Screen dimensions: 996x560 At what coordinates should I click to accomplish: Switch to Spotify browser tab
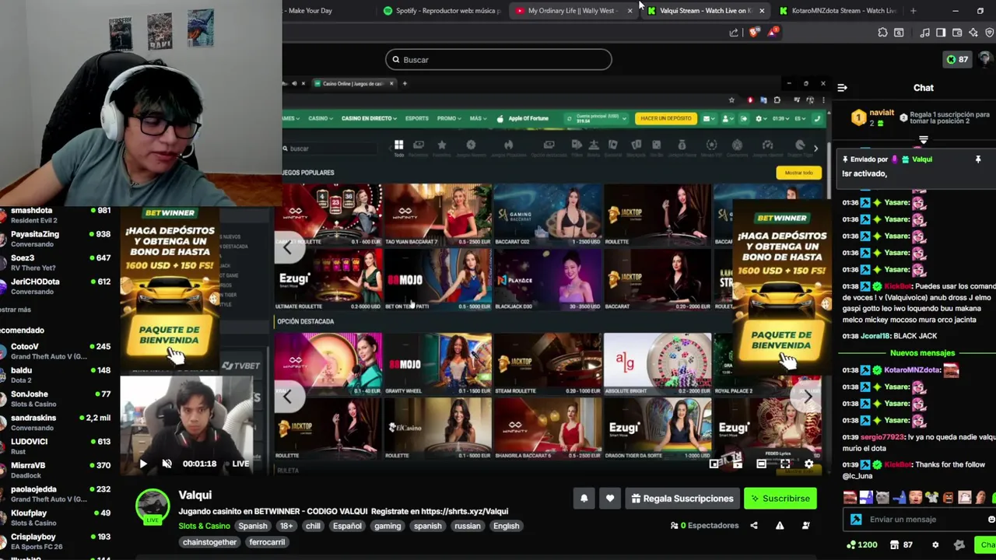click(x=443, y=11)
